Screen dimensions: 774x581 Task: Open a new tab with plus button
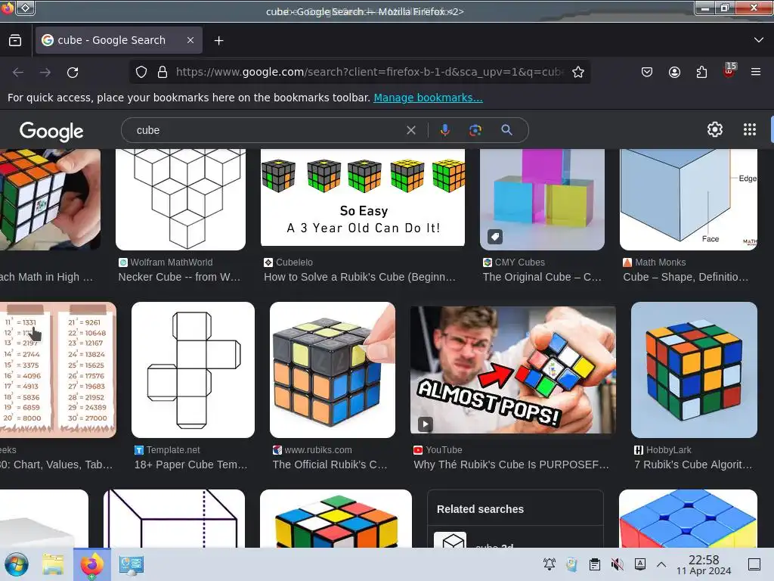coord(218,41)
